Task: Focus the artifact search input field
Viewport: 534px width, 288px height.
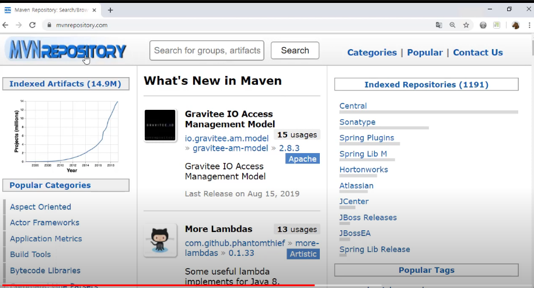Action: pyautogui.click(x=207, y=50)
